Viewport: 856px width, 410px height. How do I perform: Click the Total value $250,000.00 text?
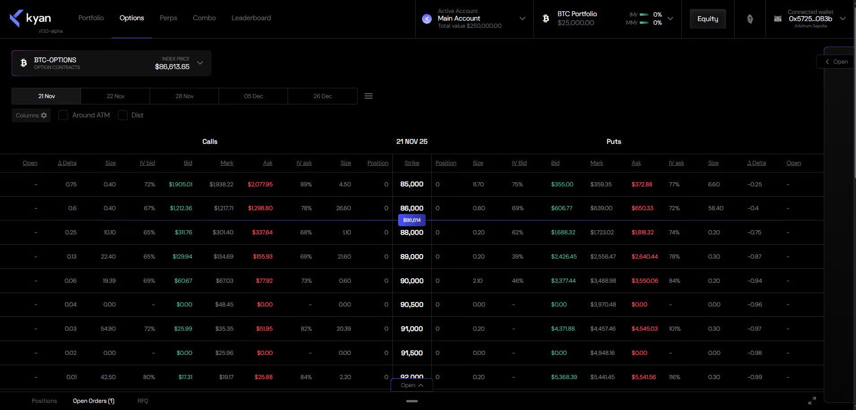(469, 26)
